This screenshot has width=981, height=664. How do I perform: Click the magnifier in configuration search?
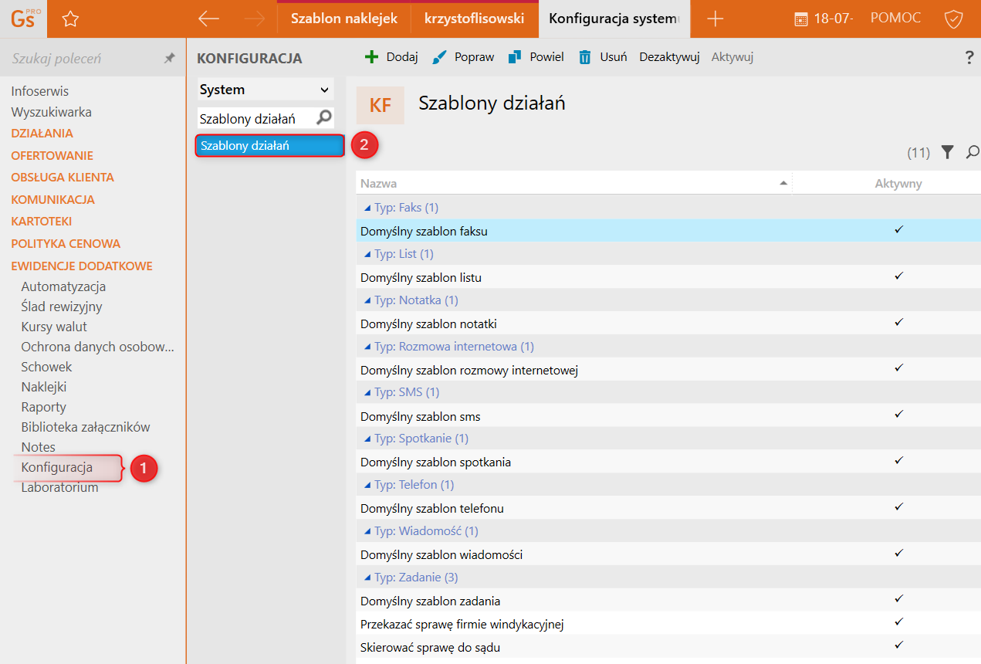325,118
